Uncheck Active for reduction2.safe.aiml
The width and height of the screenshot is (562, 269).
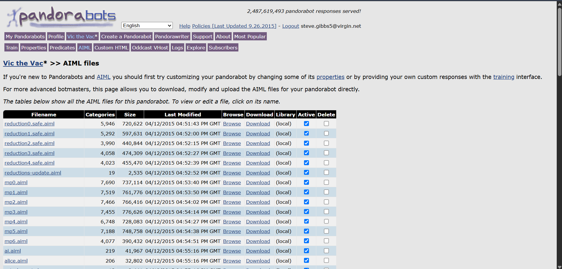pyautogui.click(x=306, y=143)
